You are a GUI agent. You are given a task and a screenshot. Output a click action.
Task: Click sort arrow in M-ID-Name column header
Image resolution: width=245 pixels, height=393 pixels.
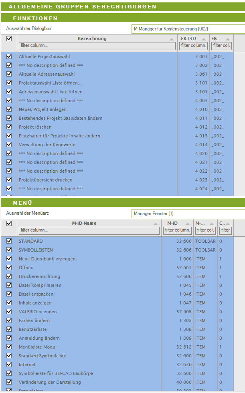coord(156,224)
